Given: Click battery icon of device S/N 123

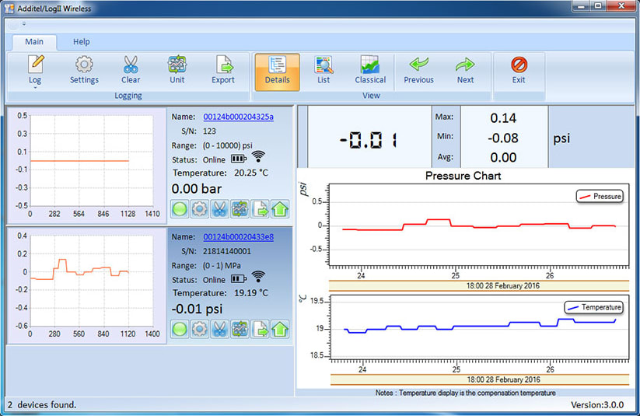Looking at the screenshot, I should (x=239, y=159).
